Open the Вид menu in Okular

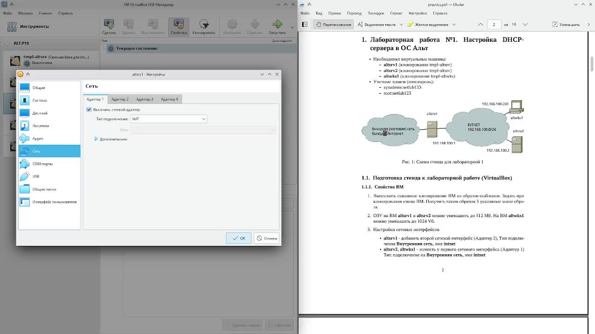tap(319, 13)
